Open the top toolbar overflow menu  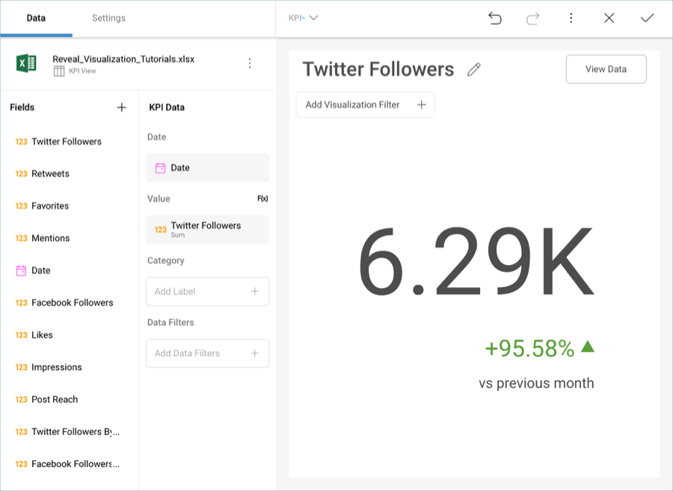(x=571, y=18)
